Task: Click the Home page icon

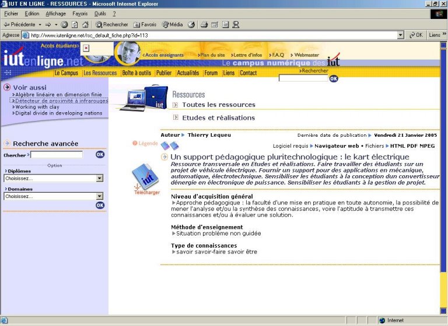Action: tap(85, 25)
